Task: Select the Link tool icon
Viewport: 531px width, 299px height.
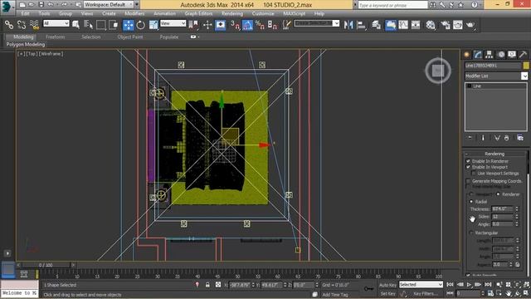Action: point(9,25)
